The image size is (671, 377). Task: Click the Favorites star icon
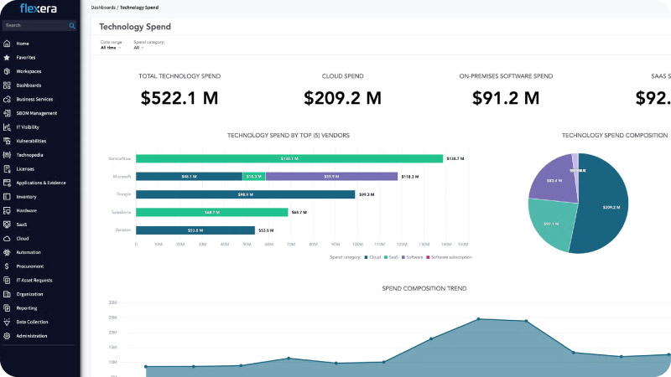pos(7,57)
